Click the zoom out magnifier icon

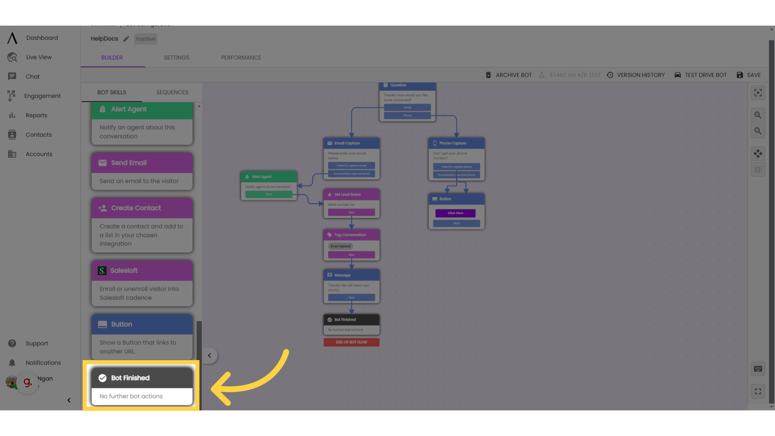point(758,131)
